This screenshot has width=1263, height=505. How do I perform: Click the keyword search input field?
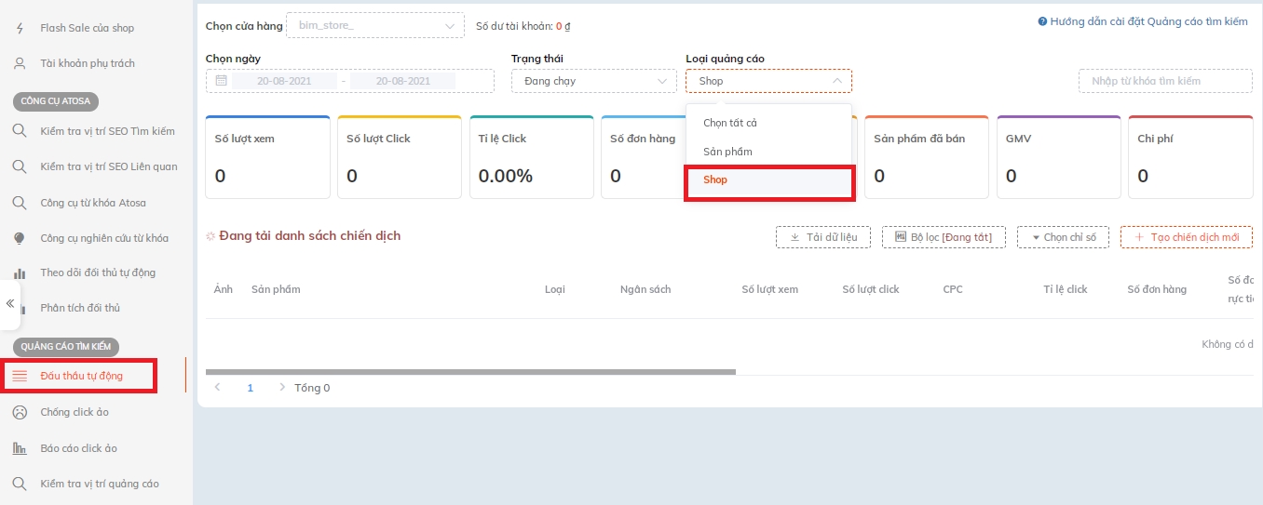click(x=1164, y=81)
